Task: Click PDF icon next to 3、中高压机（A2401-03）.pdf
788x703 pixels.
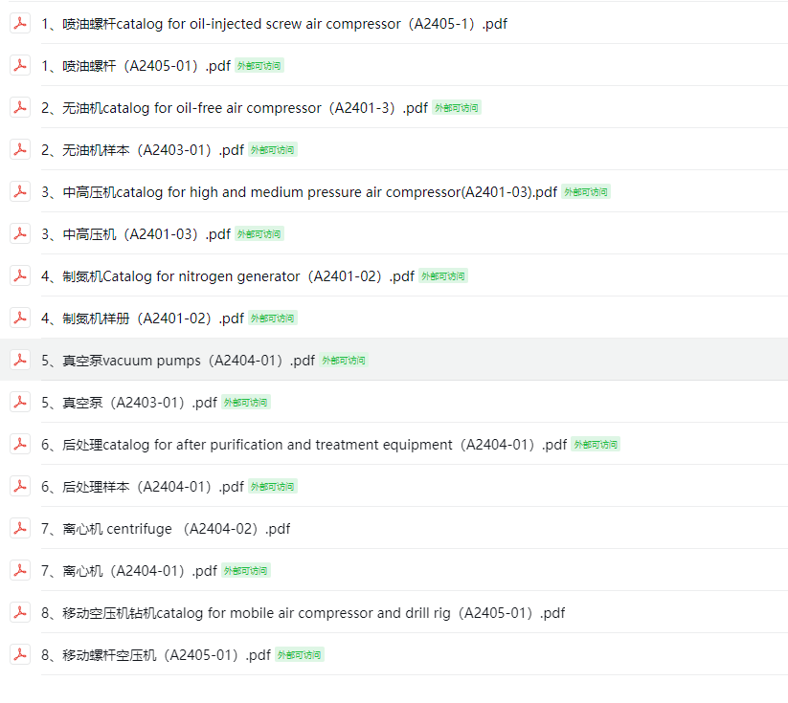Action: [x=20, y=233]
